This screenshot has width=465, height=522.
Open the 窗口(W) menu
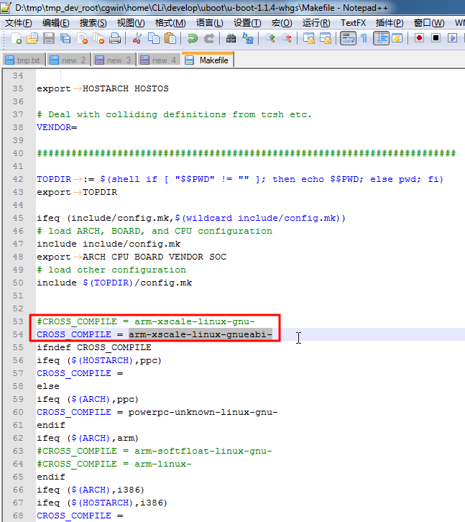coord(429,23)
